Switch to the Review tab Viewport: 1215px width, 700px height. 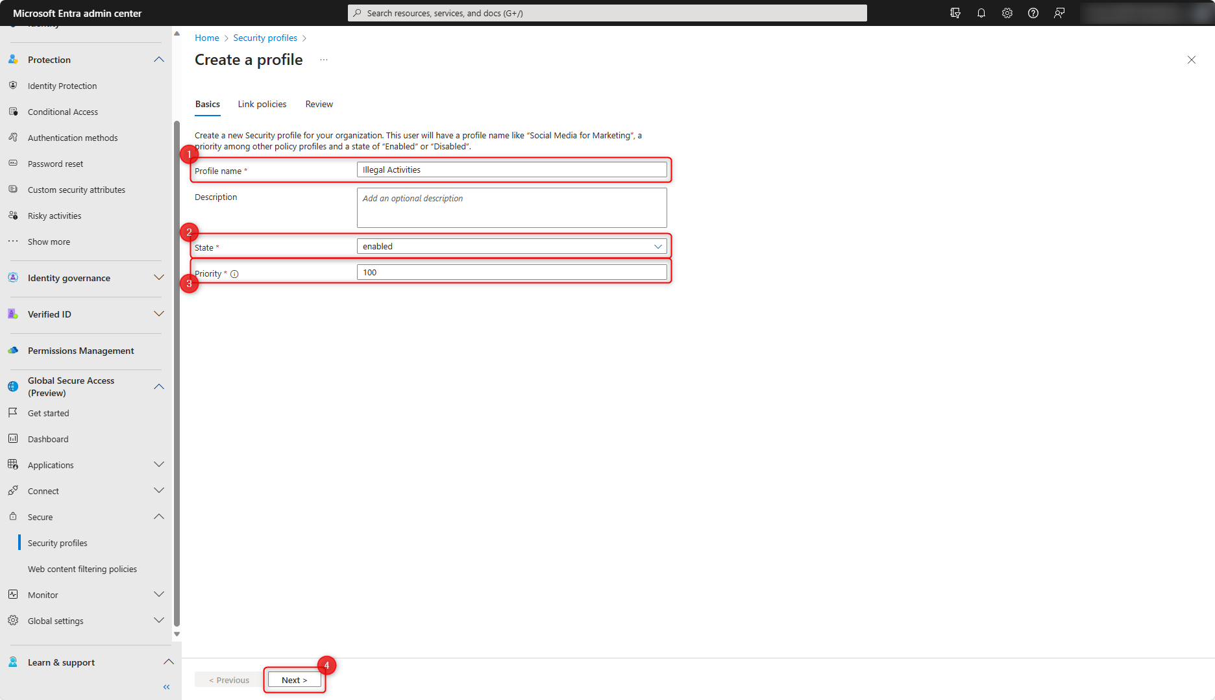[x=319, y=104]
